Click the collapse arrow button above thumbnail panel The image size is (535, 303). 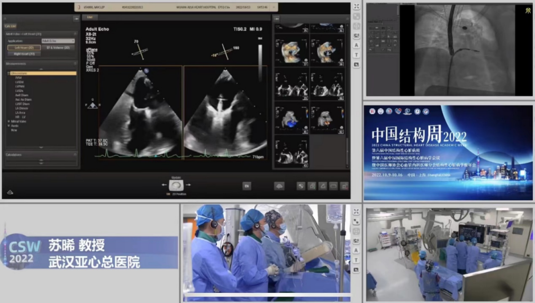click(x=276, y=18)
